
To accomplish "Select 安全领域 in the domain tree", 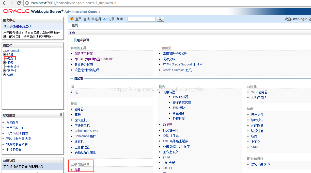I will coord(13,67).
